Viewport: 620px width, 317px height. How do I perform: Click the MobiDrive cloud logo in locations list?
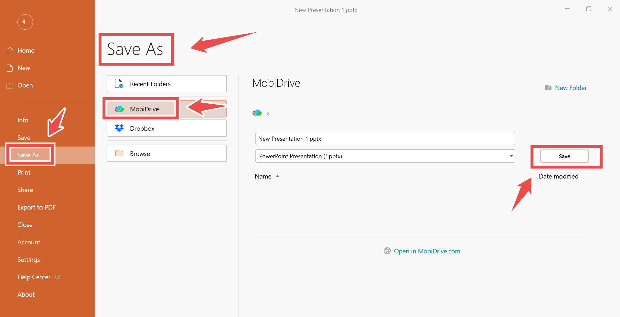119,109
